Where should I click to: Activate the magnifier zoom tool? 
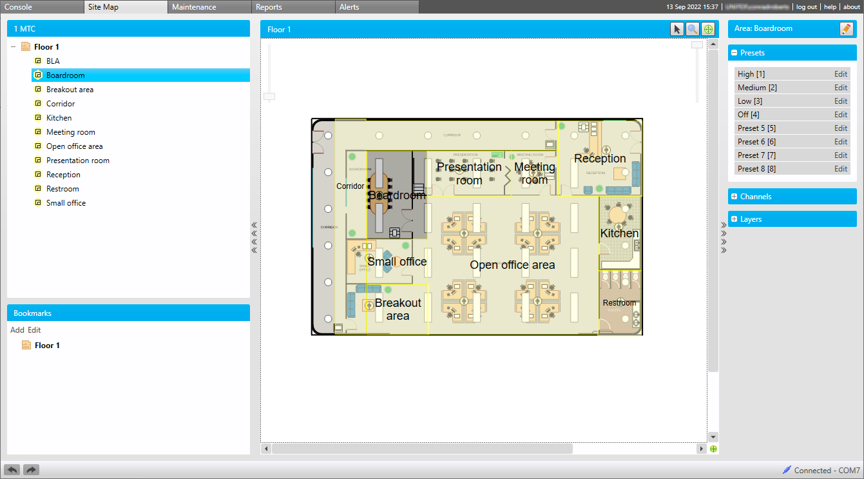coord(692,29)
